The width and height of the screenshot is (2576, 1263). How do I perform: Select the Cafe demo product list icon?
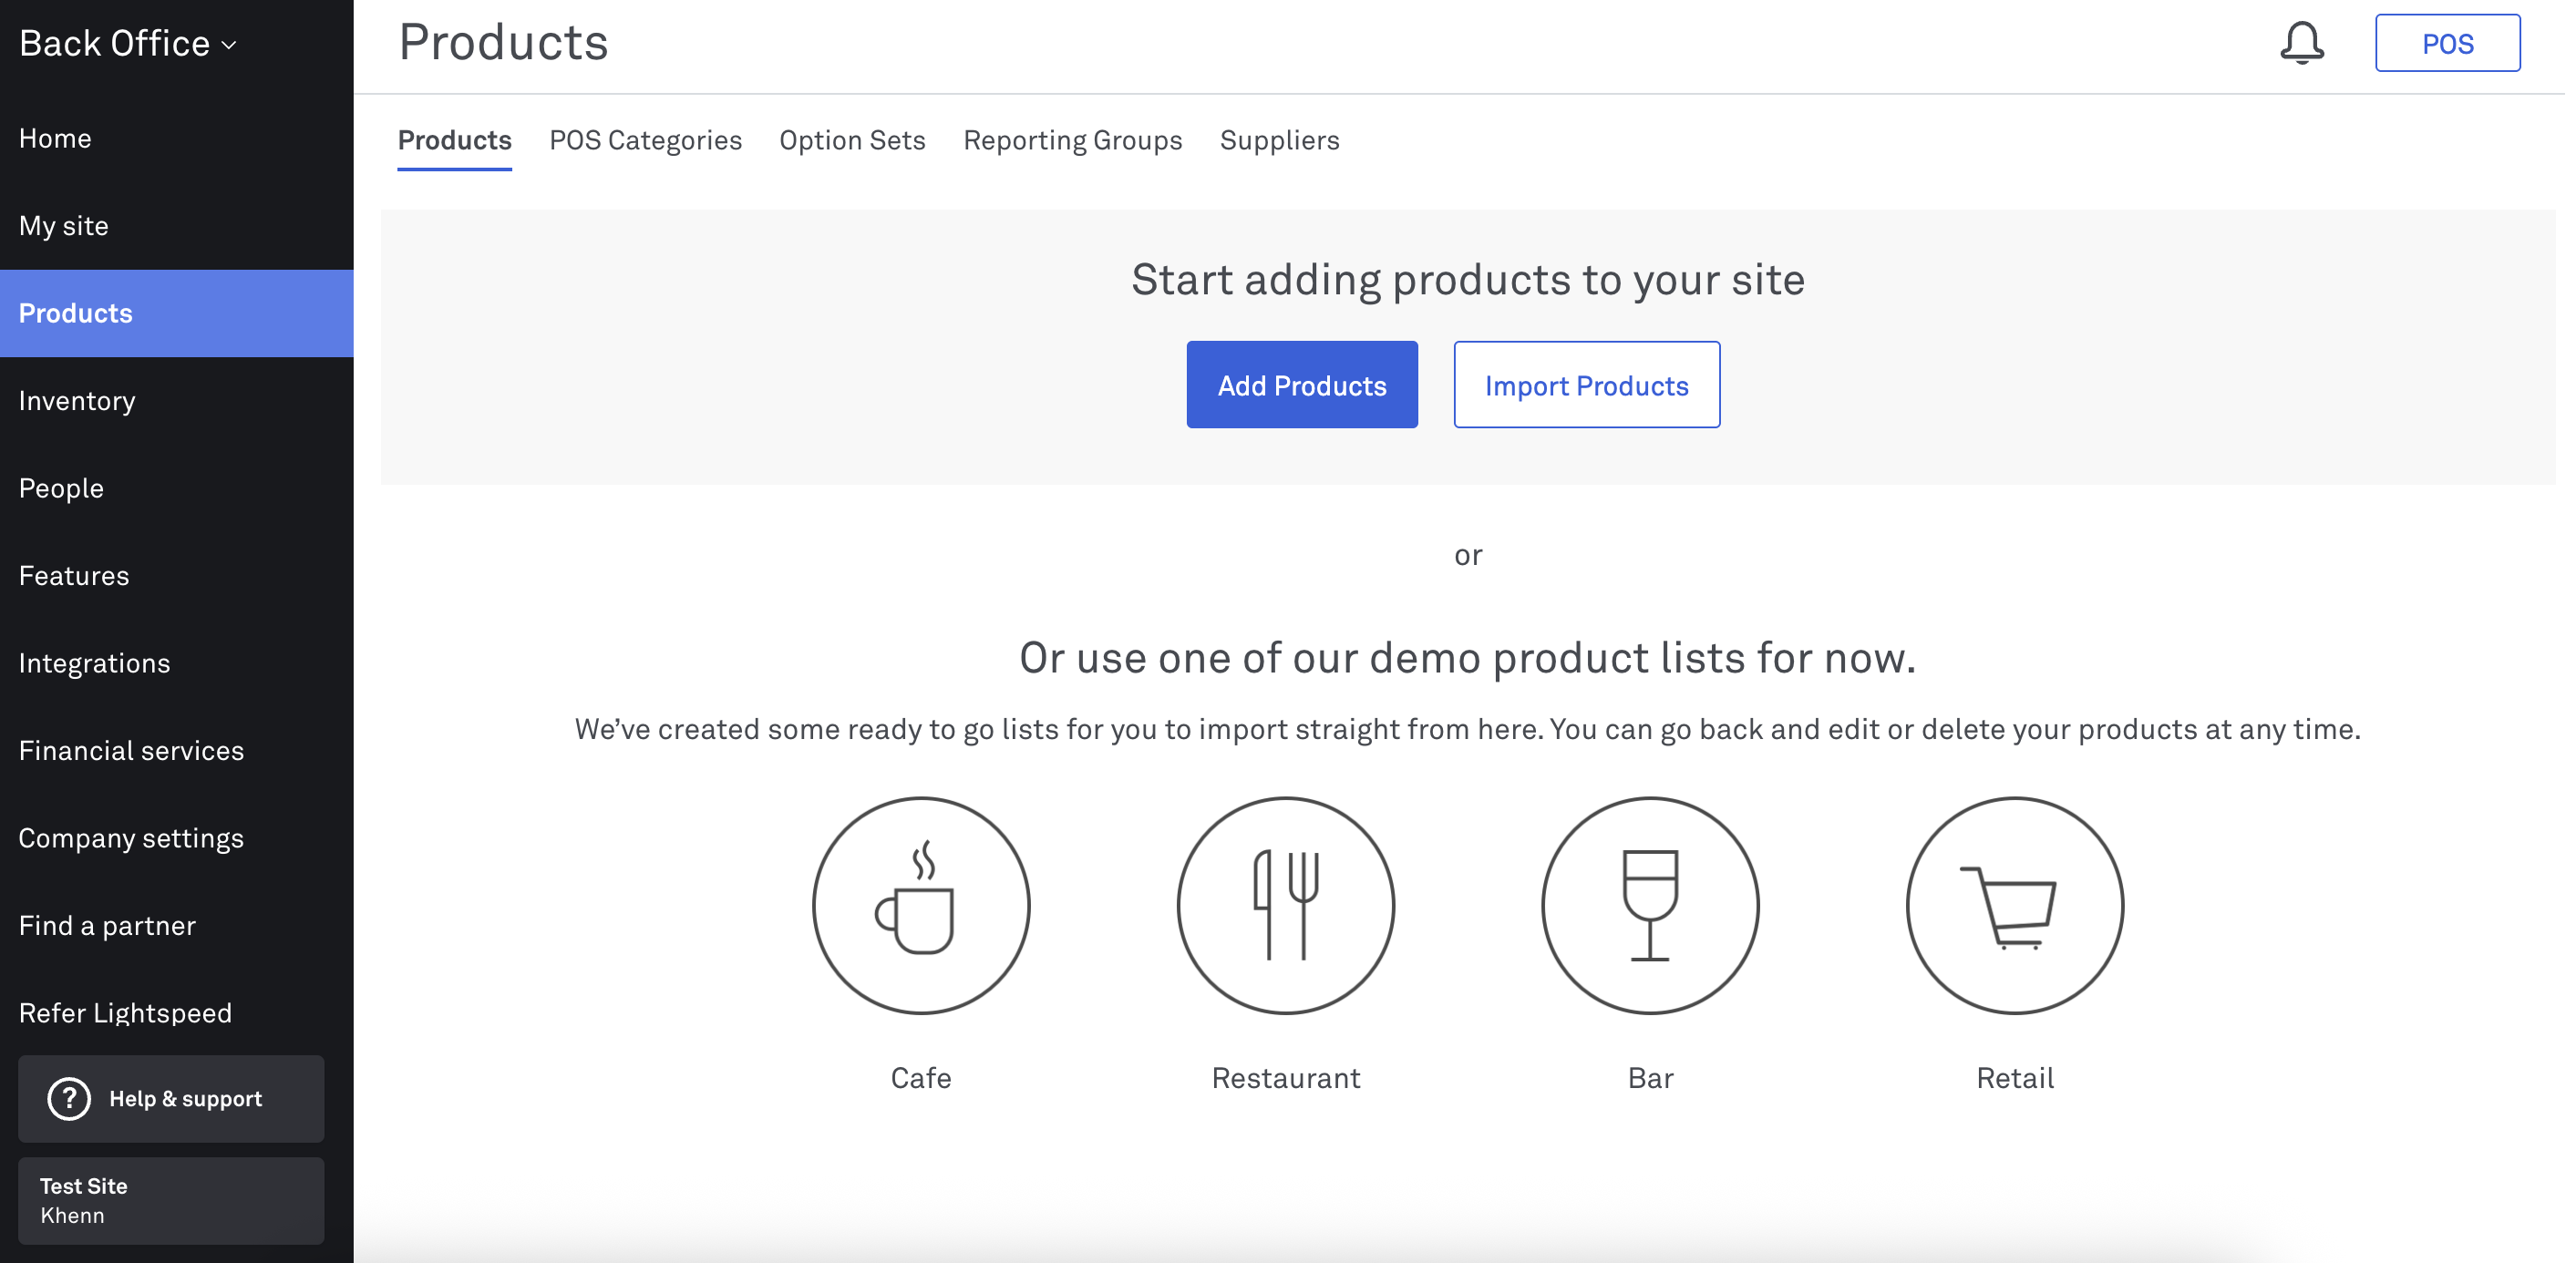point(920,905)
